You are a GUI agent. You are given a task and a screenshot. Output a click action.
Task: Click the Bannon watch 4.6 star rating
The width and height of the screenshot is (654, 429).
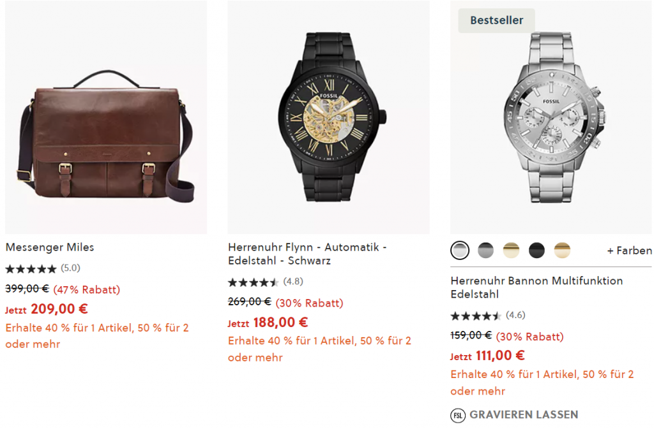476,316
